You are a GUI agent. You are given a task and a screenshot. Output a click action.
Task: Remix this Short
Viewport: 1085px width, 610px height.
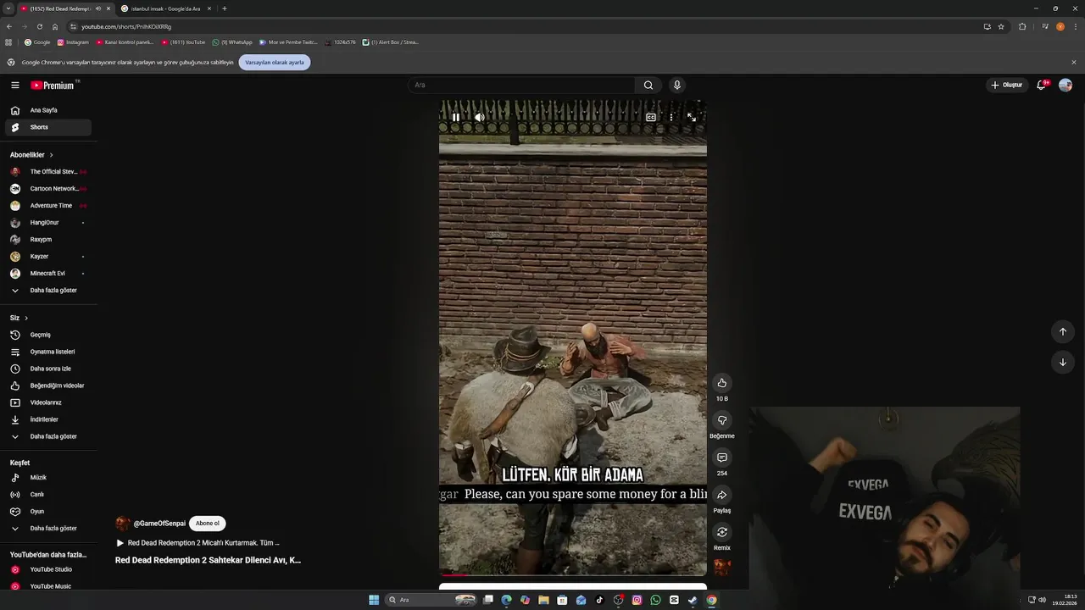[722, 532]
